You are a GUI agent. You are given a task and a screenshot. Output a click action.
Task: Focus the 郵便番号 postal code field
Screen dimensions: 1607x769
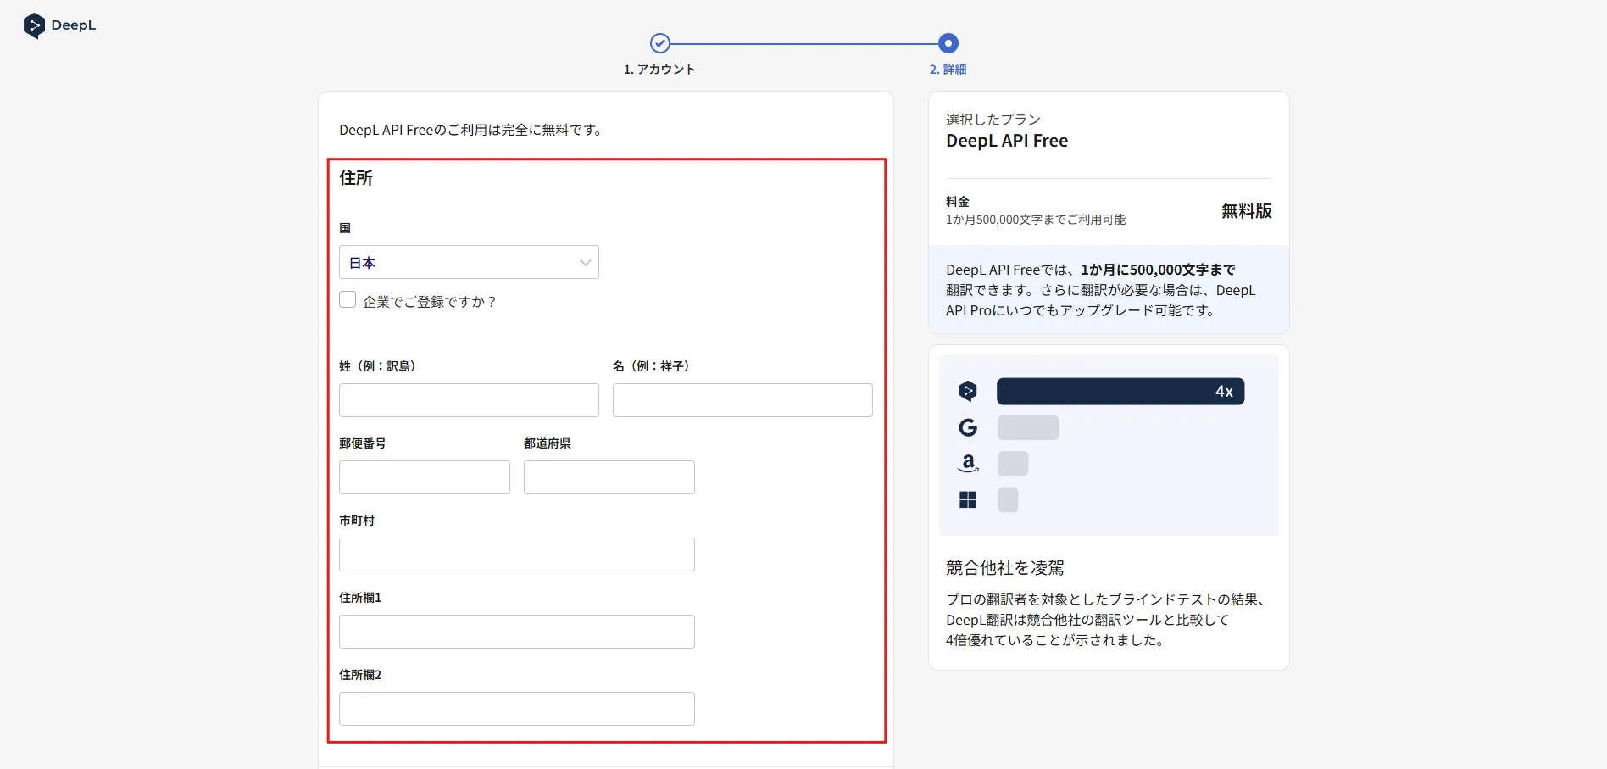click(x=425, y=477)
